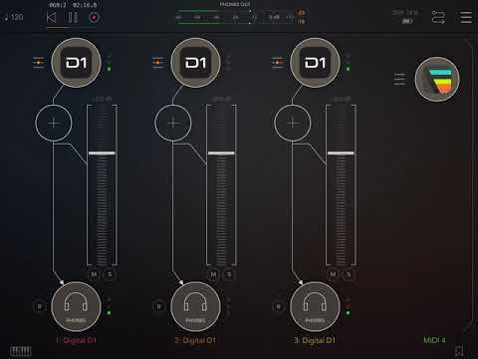Open the bookmark icon at bottom right
This screenshot has height=359, width=478.
(459, 351)
